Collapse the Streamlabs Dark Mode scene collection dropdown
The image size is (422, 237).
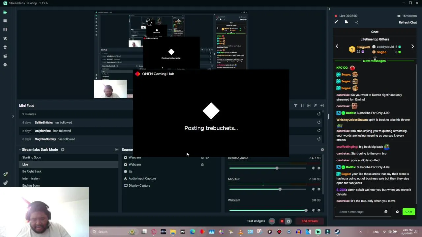[x=20, y=149]
